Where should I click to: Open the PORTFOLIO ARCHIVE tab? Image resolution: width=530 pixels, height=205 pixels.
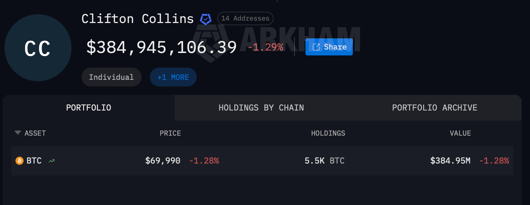tap(434, 108)
